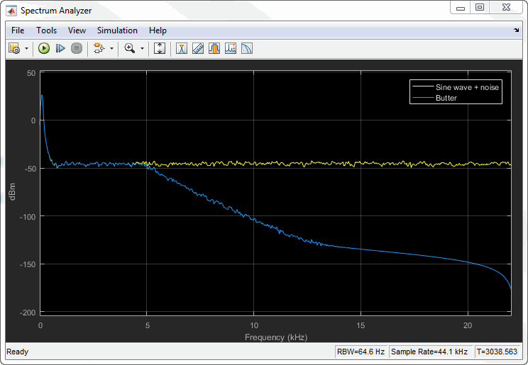The height and width of the screenshot is (365, 528).
Task: Open the Cursor Measurements ruler tool
Action: point(198,48)
